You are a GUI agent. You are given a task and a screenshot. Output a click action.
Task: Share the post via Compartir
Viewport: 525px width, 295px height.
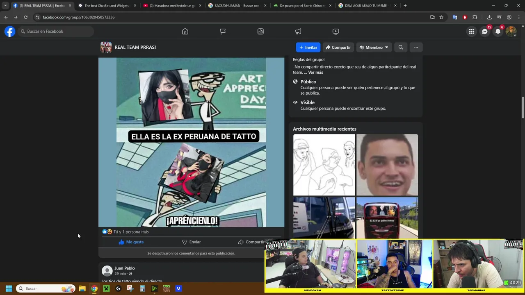(x=251, y=242)
